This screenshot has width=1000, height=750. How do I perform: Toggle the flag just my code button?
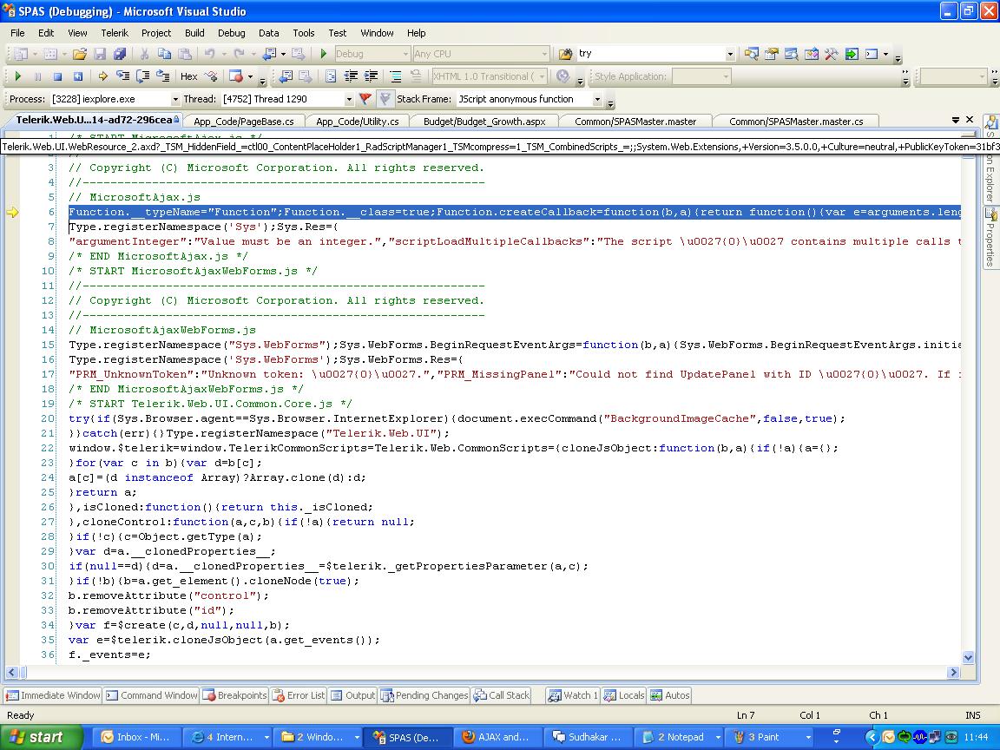365,99
